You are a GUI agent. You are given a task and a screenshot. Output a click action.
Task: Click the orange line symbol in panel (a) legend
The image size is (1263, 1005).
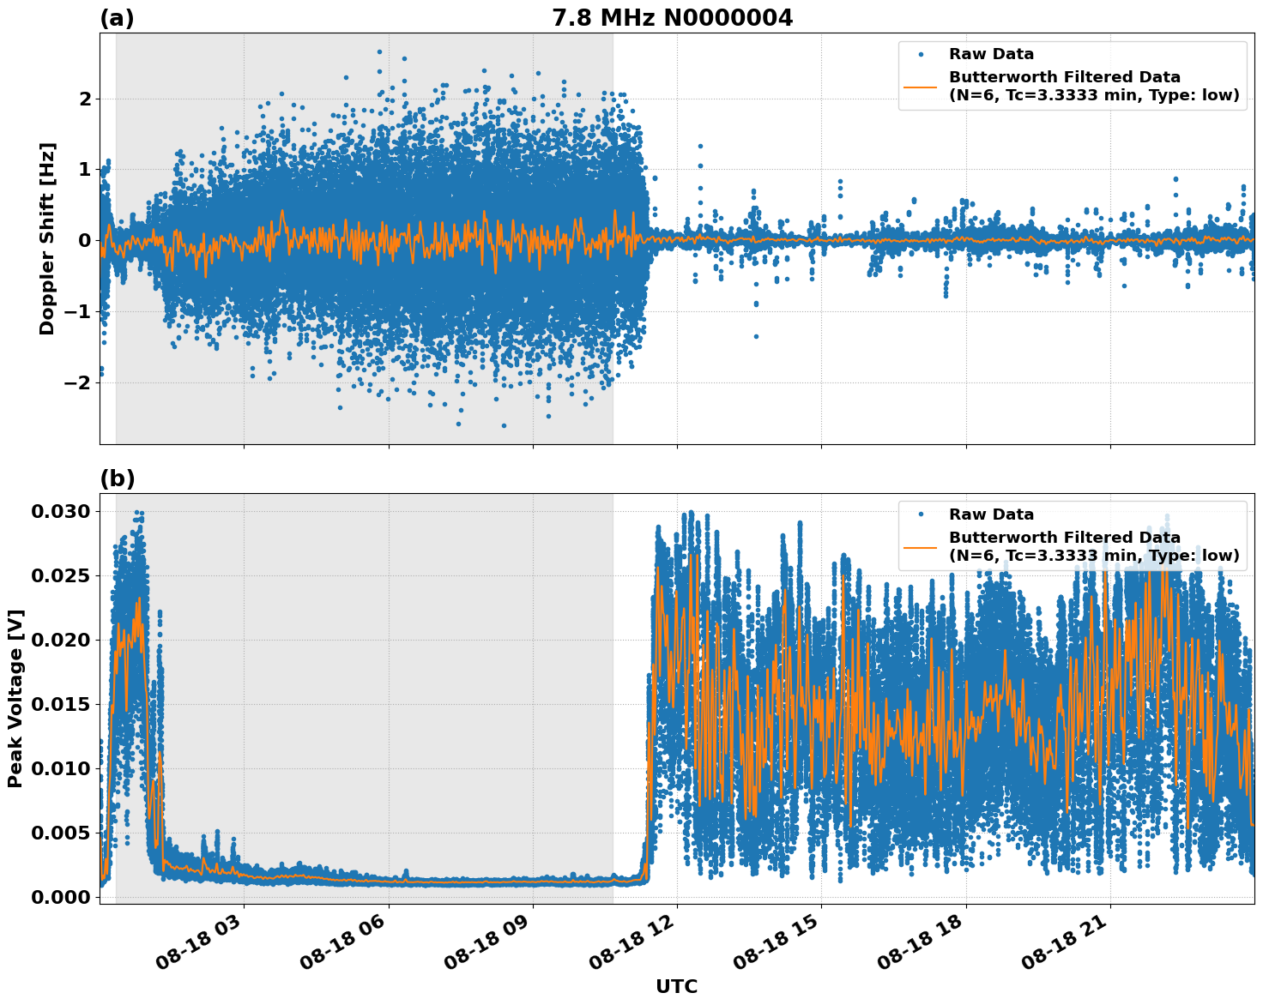(x=920, y=87)
